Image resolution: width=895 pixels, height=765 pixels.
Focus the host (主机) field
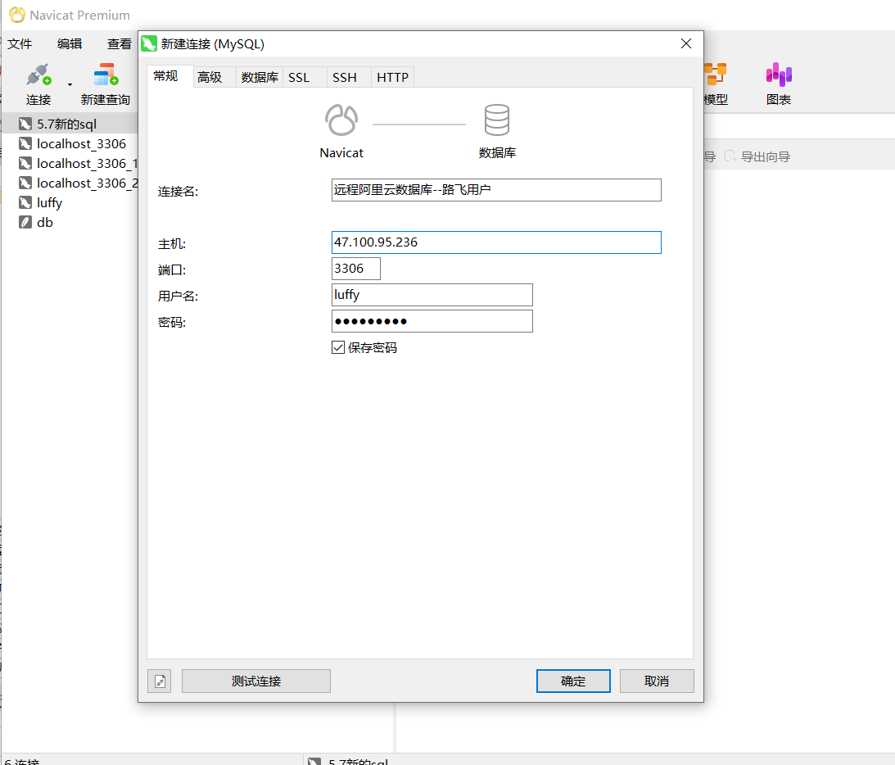pyautogui.click(x=496, y=242)
